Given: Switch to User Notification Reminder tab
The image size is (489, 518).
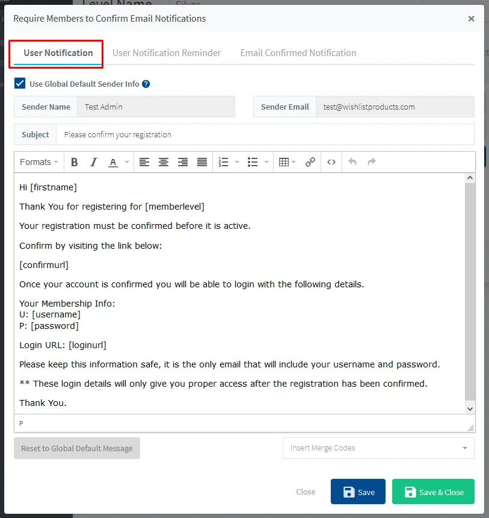Looking at the screenshot, I should click(x=167, y=53).
